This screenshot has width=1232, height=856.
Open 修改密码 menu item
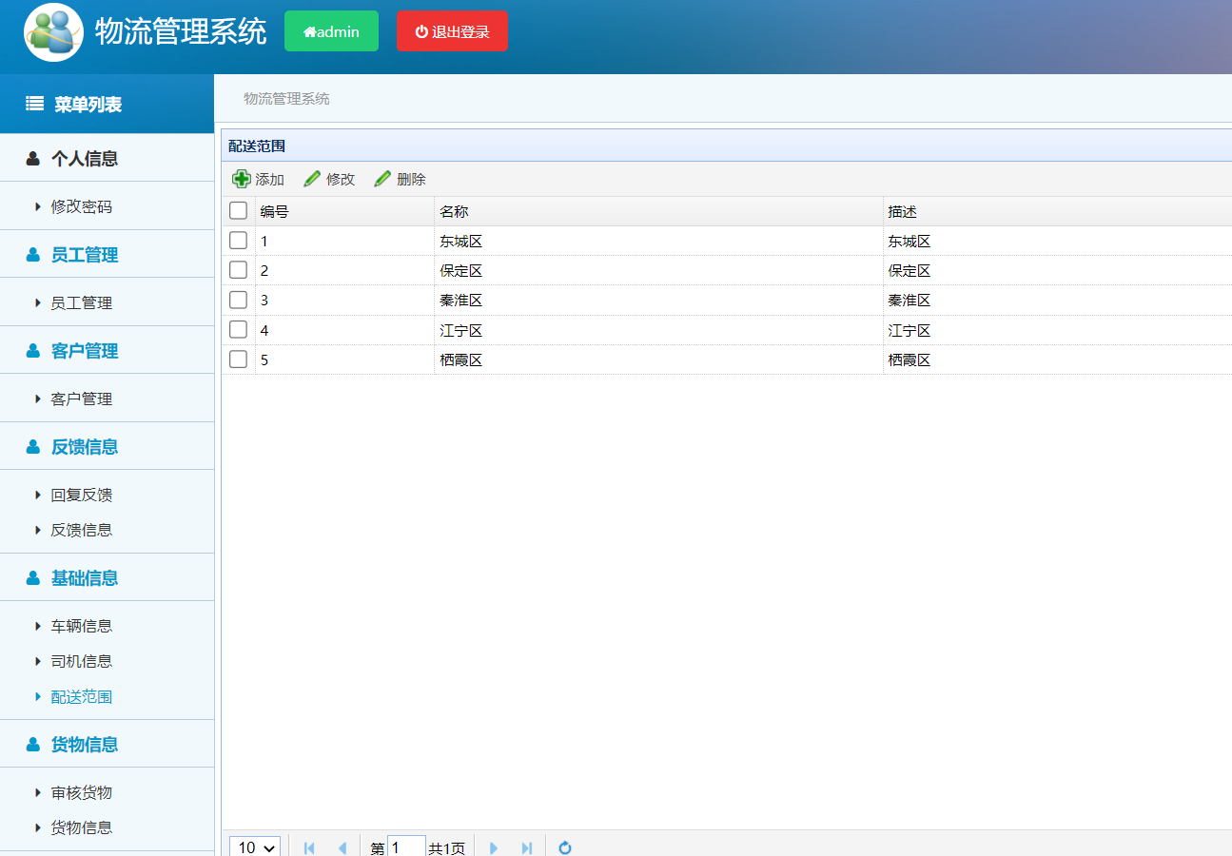(x=82, y=206)
